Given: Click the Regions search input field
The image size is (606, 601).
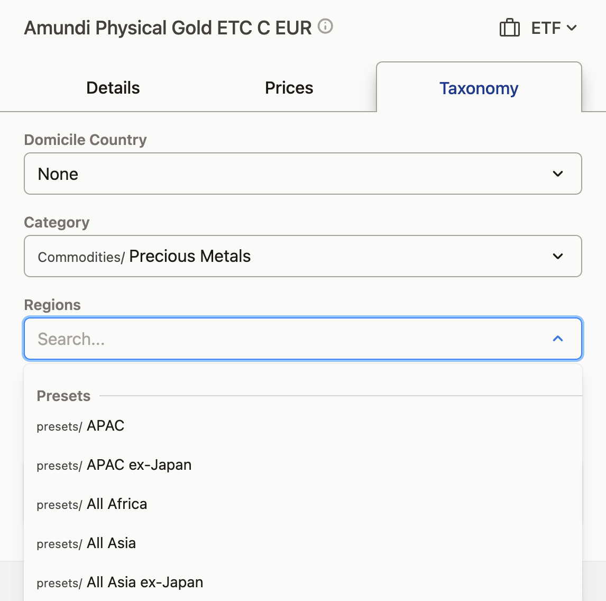Looking at the screenshot, I should pos(286,339).
